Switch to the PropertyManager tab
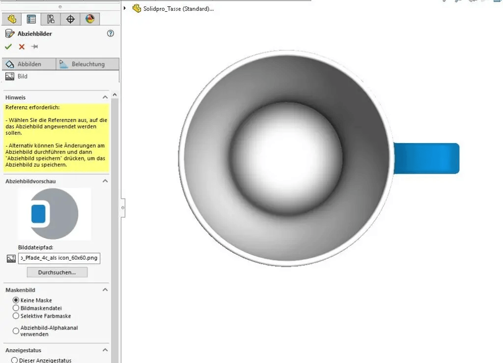The height and width of the screenshot is (363, 503). click(31, 19)
